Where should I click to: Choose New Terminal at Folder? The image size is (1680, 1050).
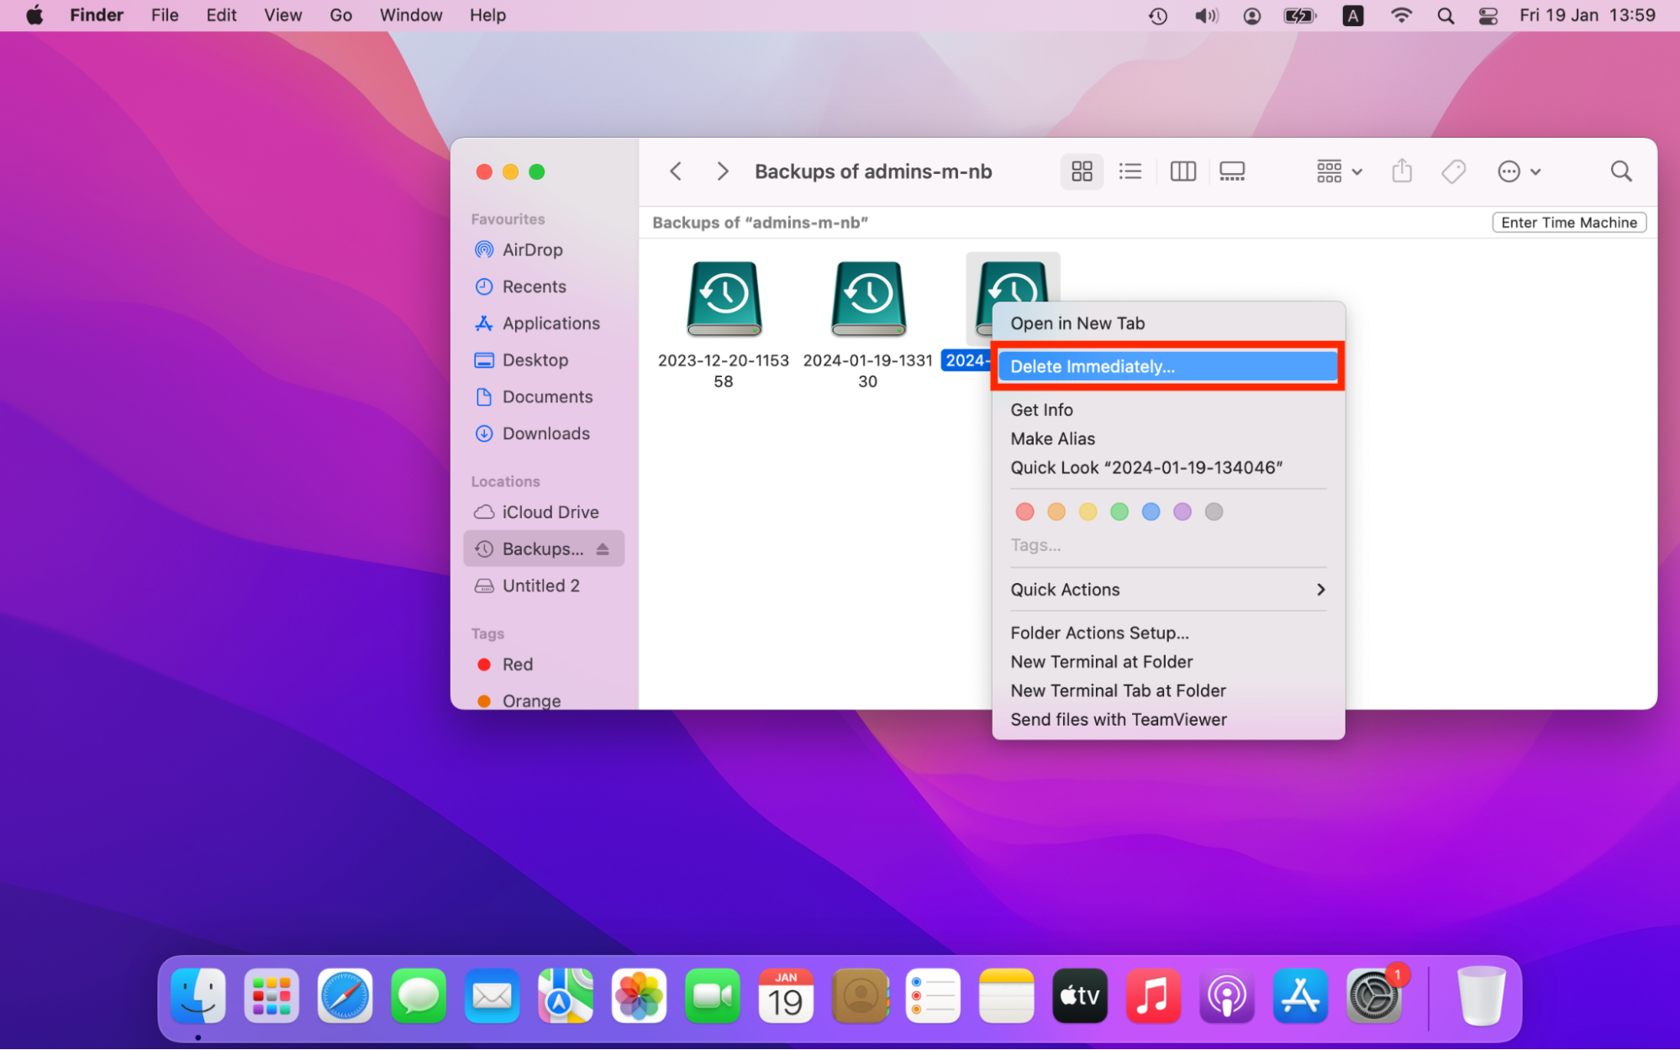[x=1168, y=662]
